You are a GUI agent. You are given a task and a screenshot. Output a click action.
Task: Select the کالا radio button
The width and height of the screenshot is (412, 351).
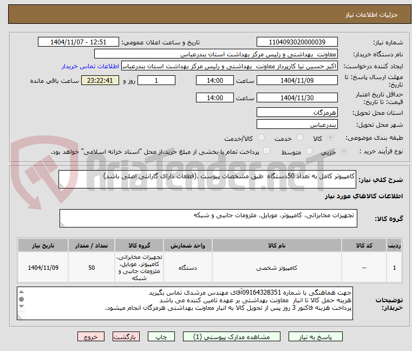pyautogui.click(x=331, y=138)
